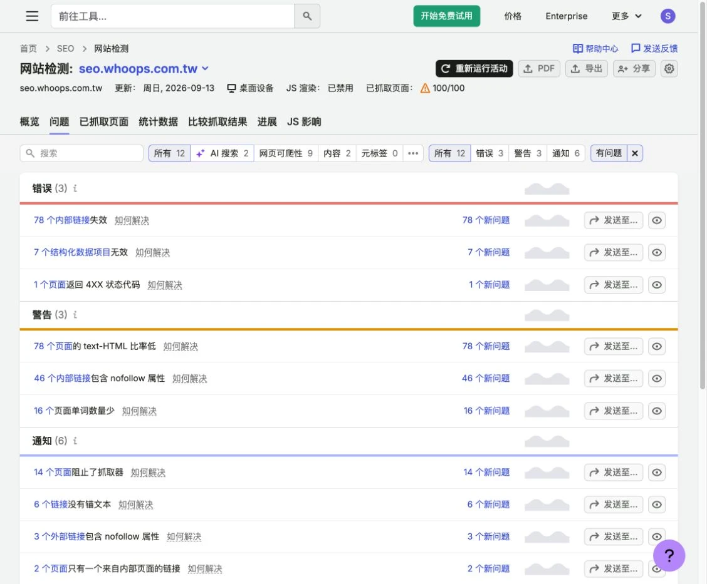The height and width of the screenshot is (584, 707).
Task: Open the hamburger main menu
Action: [32, 16]
